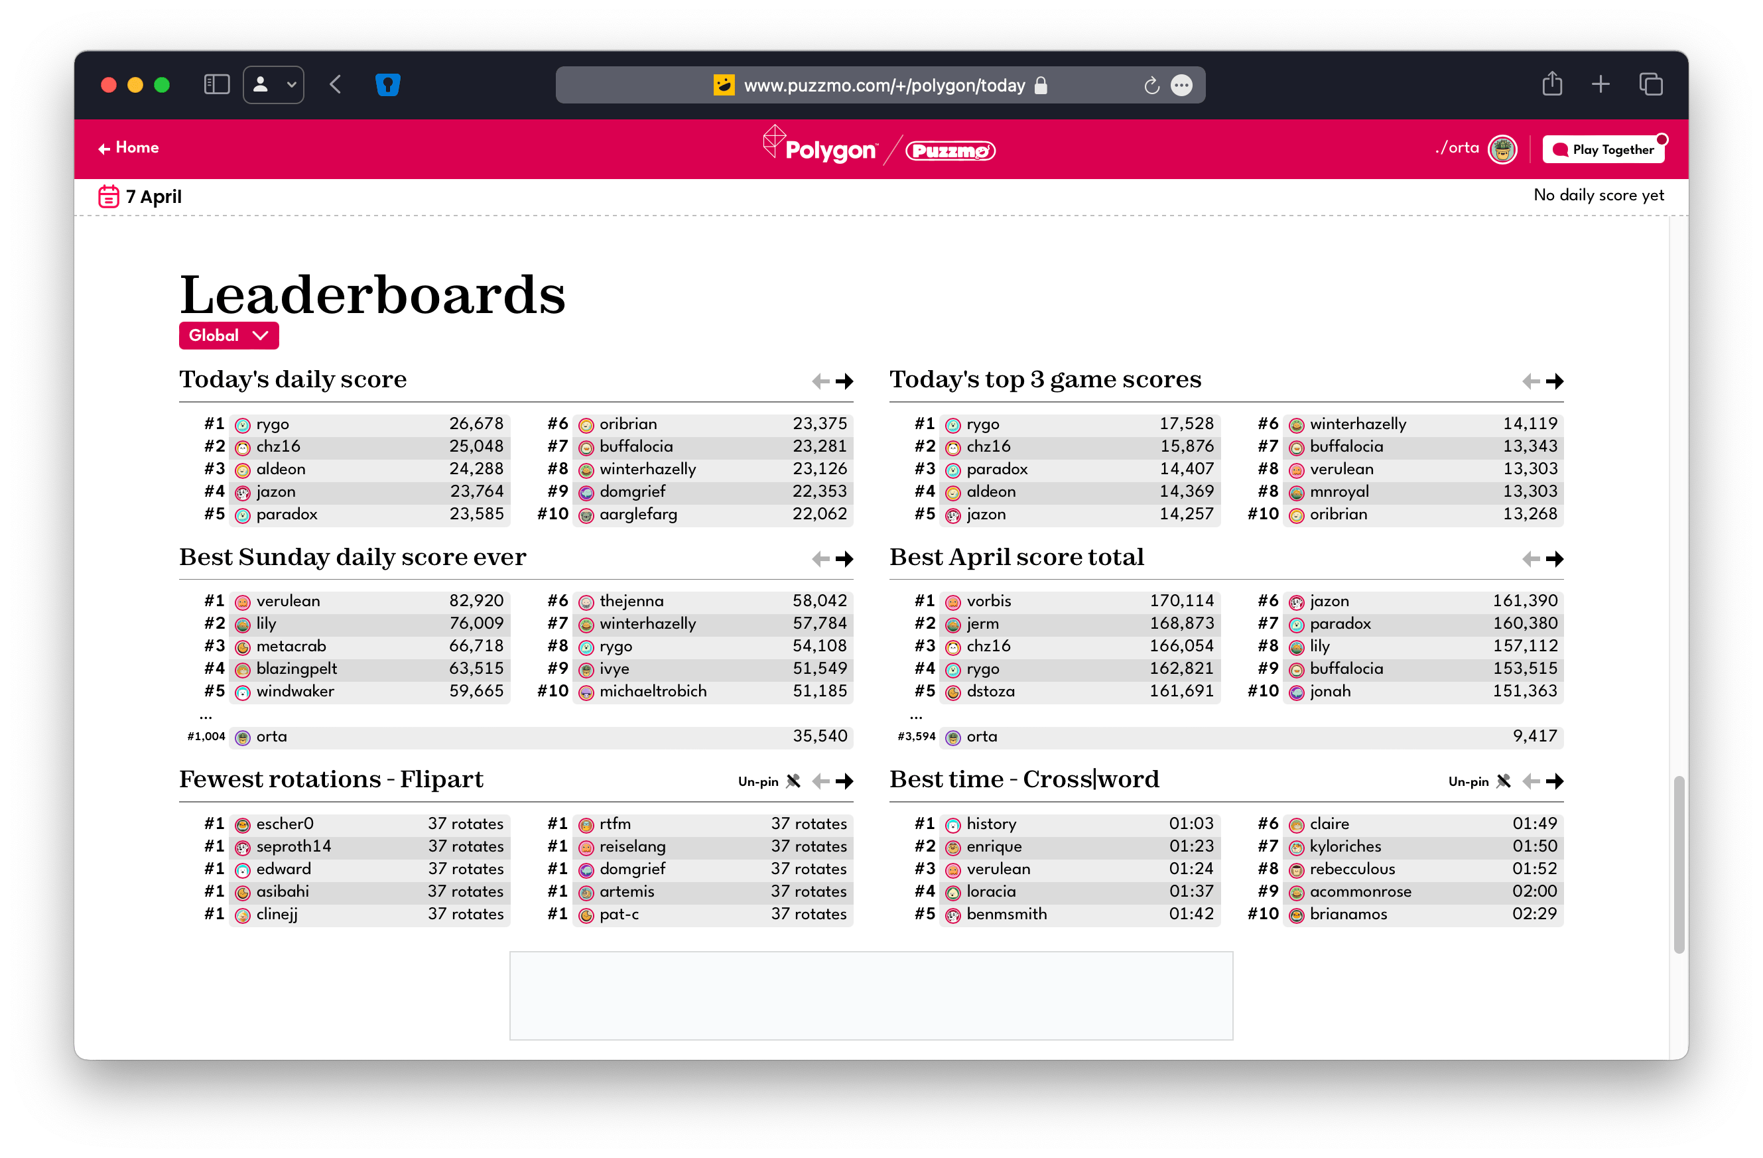The width and height of the screenshot is (1763, 1158).
Task: Click the Puzzmo logo in the header
Action: click(x=950, y=151)
